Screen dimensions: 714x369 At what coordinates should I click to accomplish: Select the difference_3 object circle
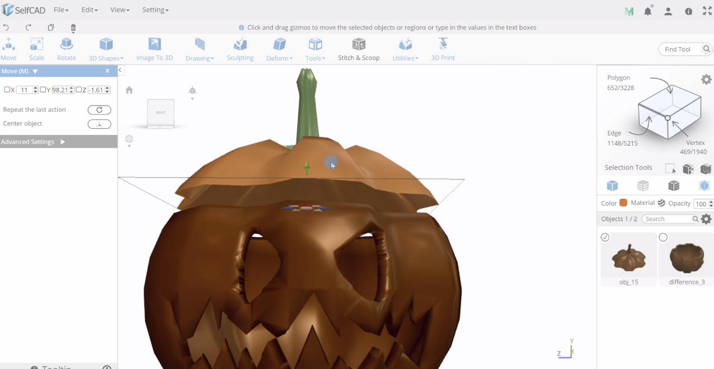[x=664, y=237]
